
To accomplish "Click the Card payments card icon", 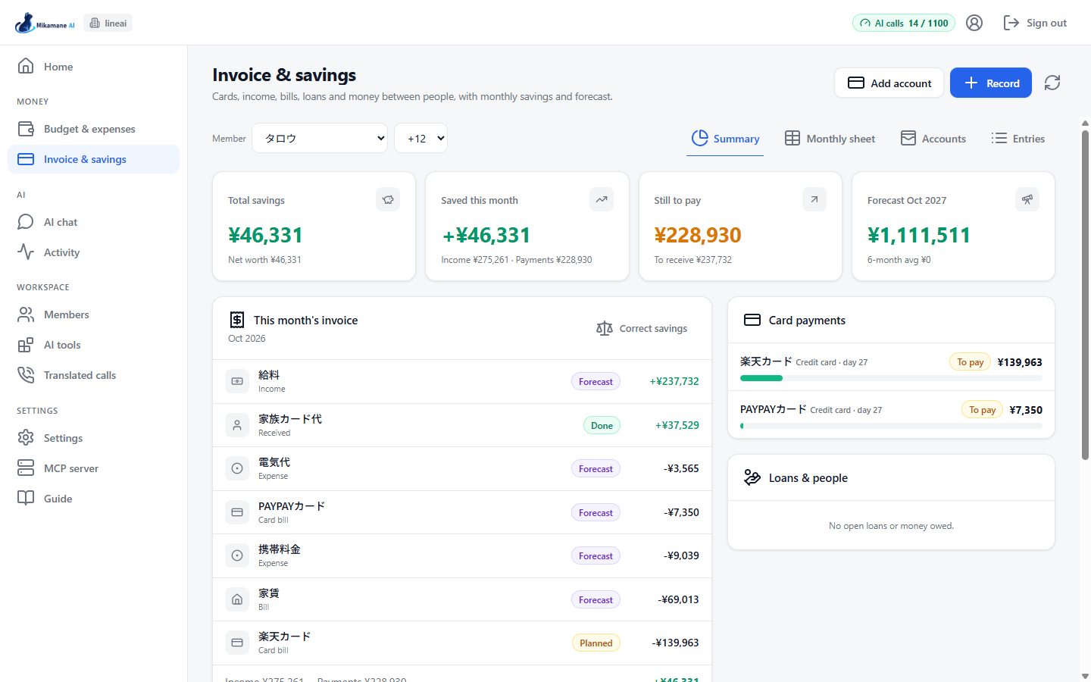I will 752,320.
